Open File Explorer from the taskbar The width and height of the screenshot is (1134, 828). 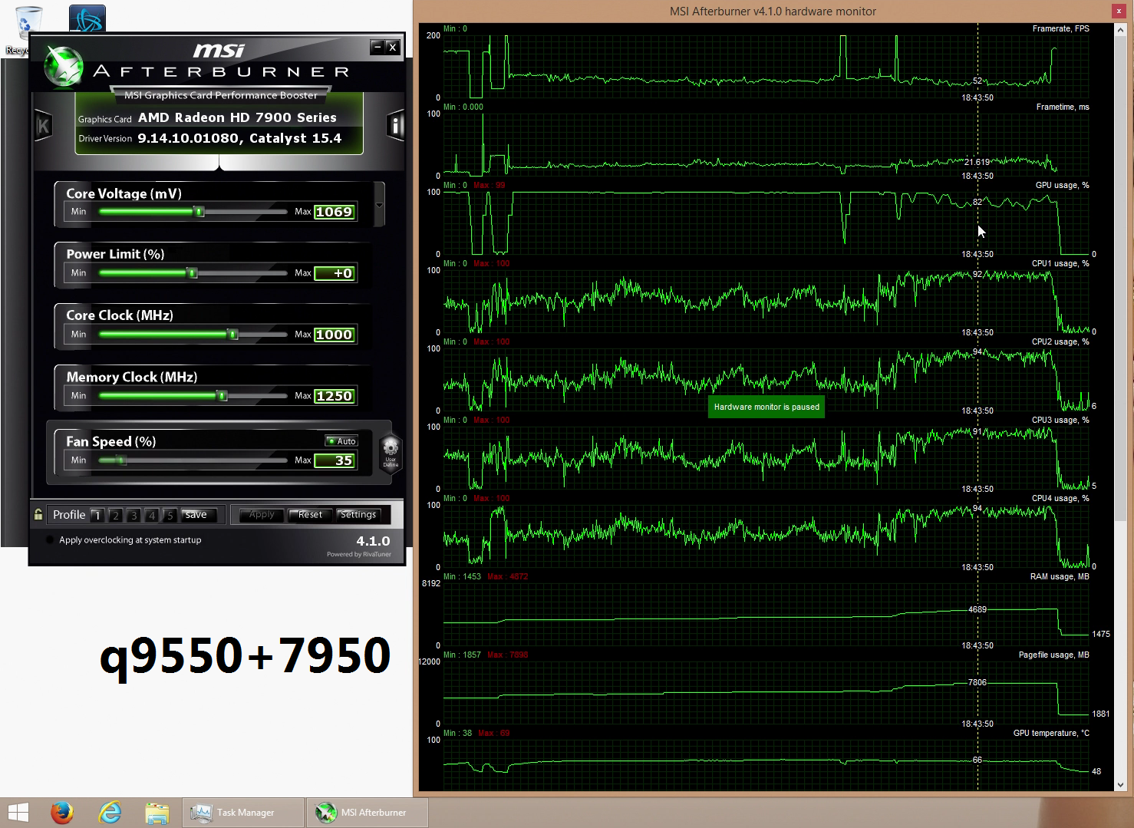point(157,813)
